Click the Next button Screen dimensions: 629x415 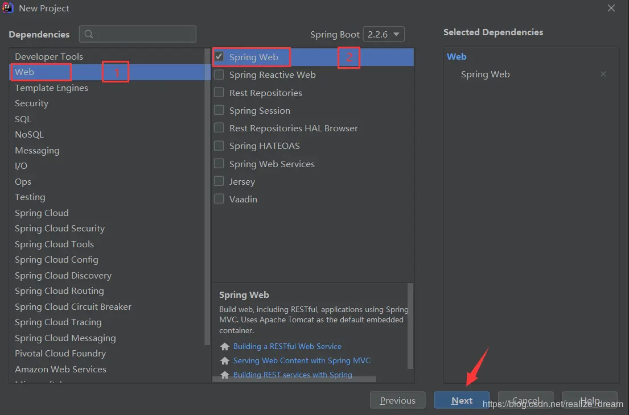461,400
